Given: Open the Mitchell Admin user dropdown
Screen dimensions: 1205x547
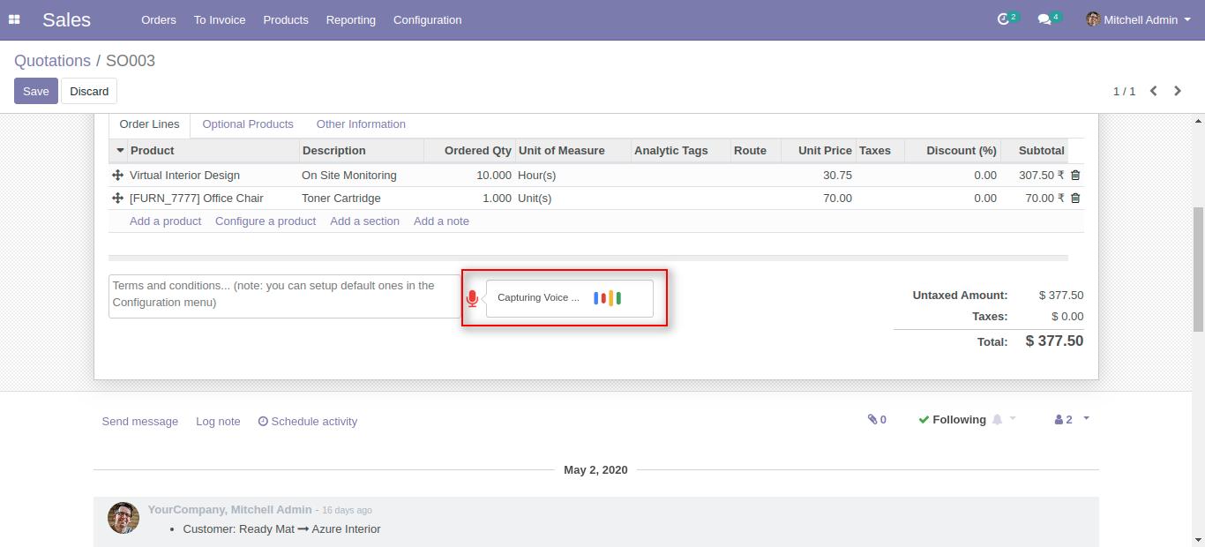Looking at the screenshot, I should point(1138,19).
